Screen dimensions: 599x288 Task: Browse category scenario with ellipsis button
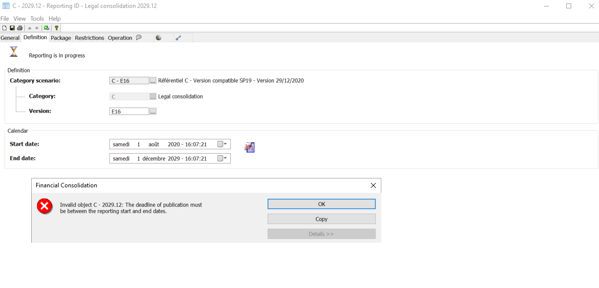153,81
